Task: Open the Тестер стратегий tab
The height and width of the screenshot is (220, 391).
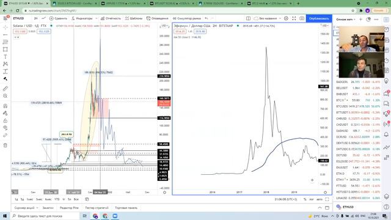Action: click(x=97, y=208)
